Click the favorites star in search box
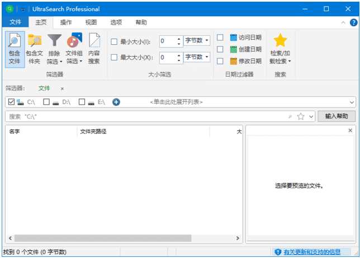 point(301,116)
